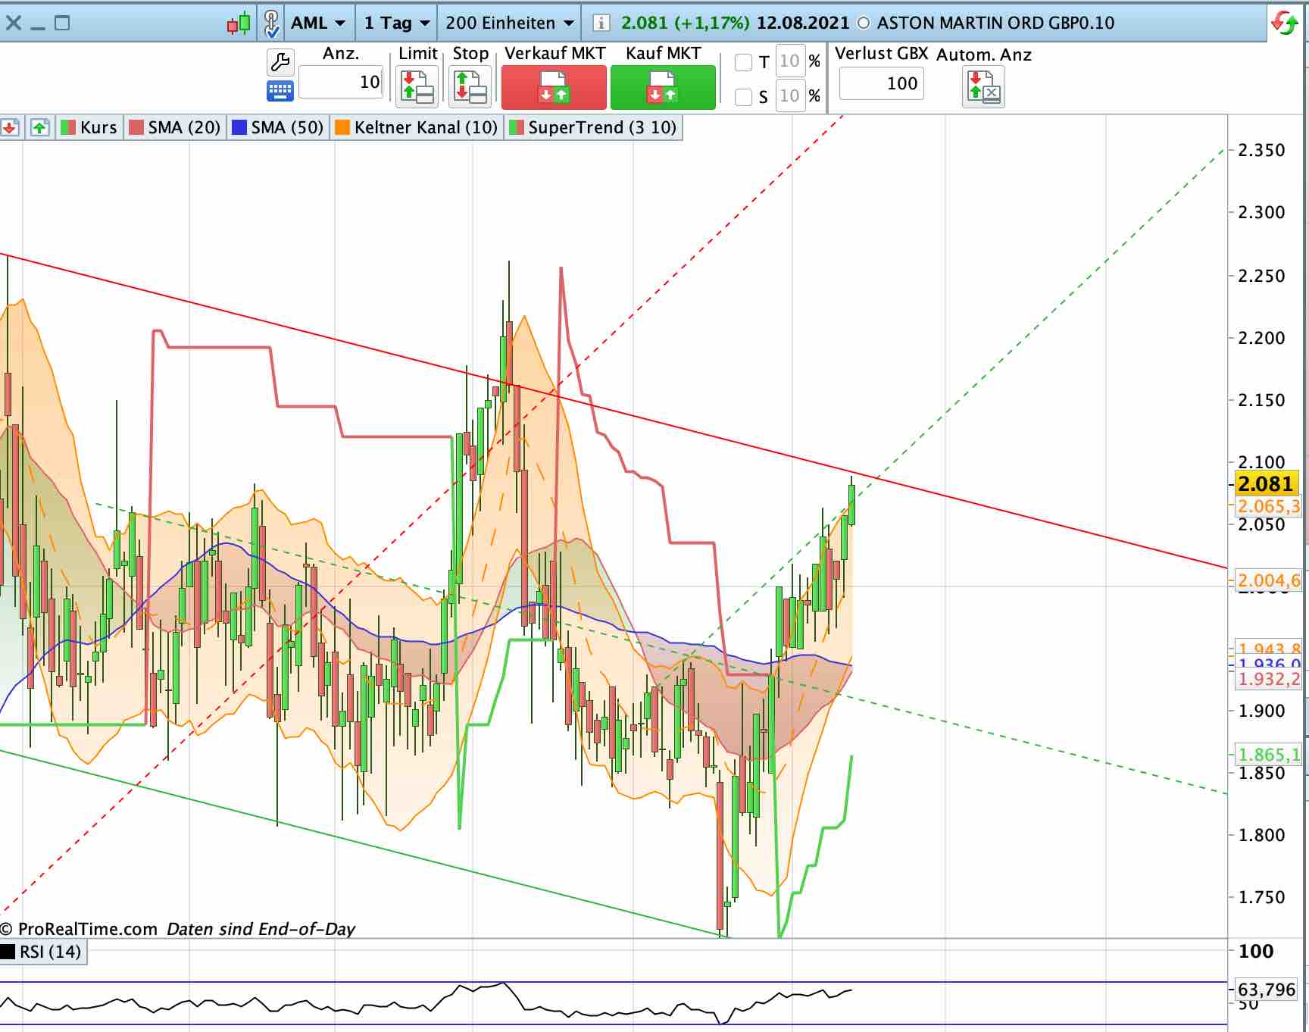
Task: Click the red-green refresh arrows icon
Action: click(1284, 23)
